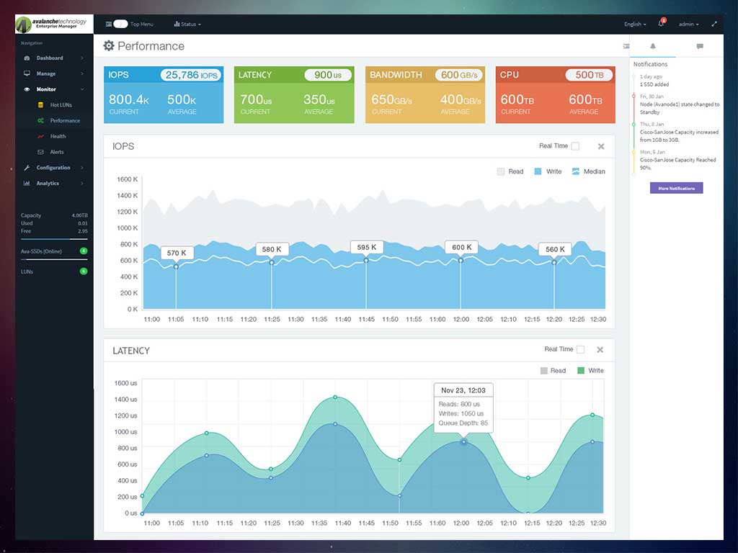Enable Real Time checkbox for Latency chart
The width and height of the screenshot is (738, 553).
pyautogui.click(x=580, y=349)
